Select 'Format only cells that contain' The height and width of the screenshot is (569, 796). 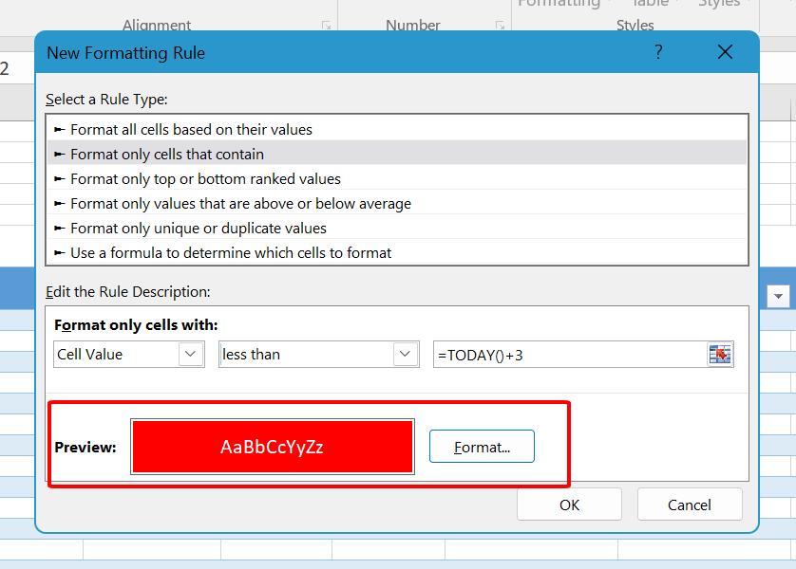click(x=397, y=154)
